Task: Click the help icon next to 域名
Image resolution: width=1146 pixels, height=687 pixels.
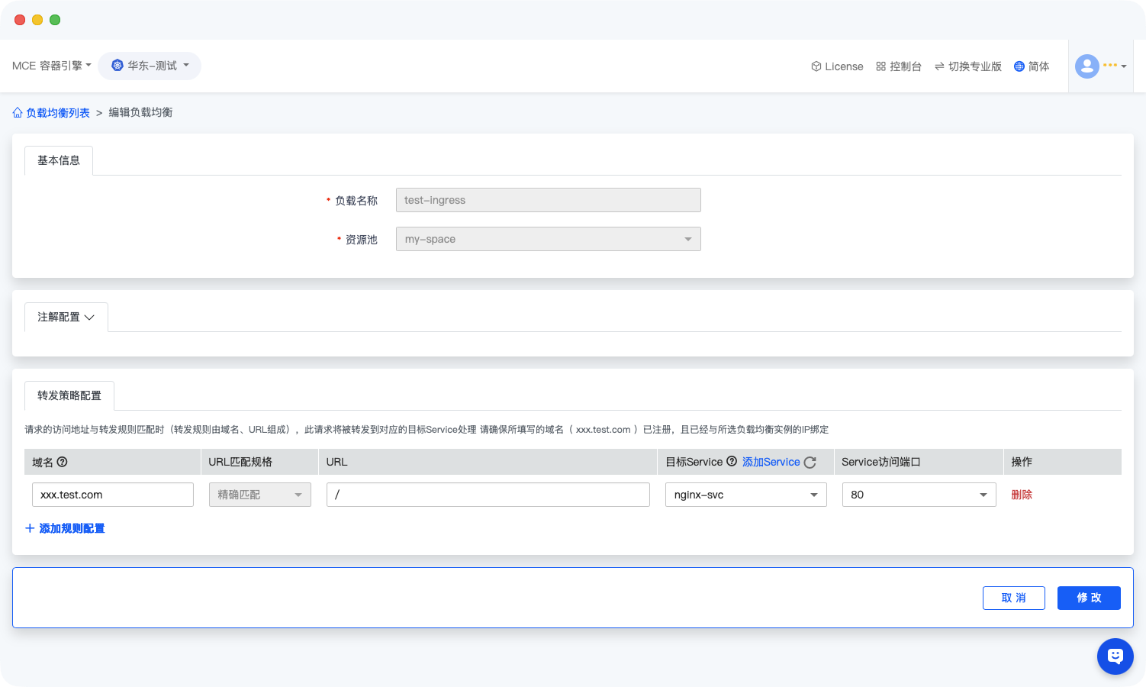Action: click(x=63, y=462)
